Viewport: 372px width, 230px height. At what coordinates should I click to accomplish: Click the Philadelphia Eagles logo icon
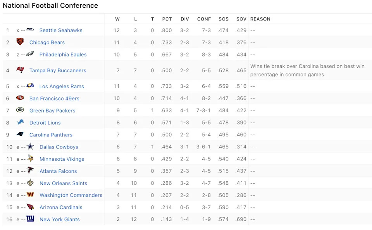30,54
